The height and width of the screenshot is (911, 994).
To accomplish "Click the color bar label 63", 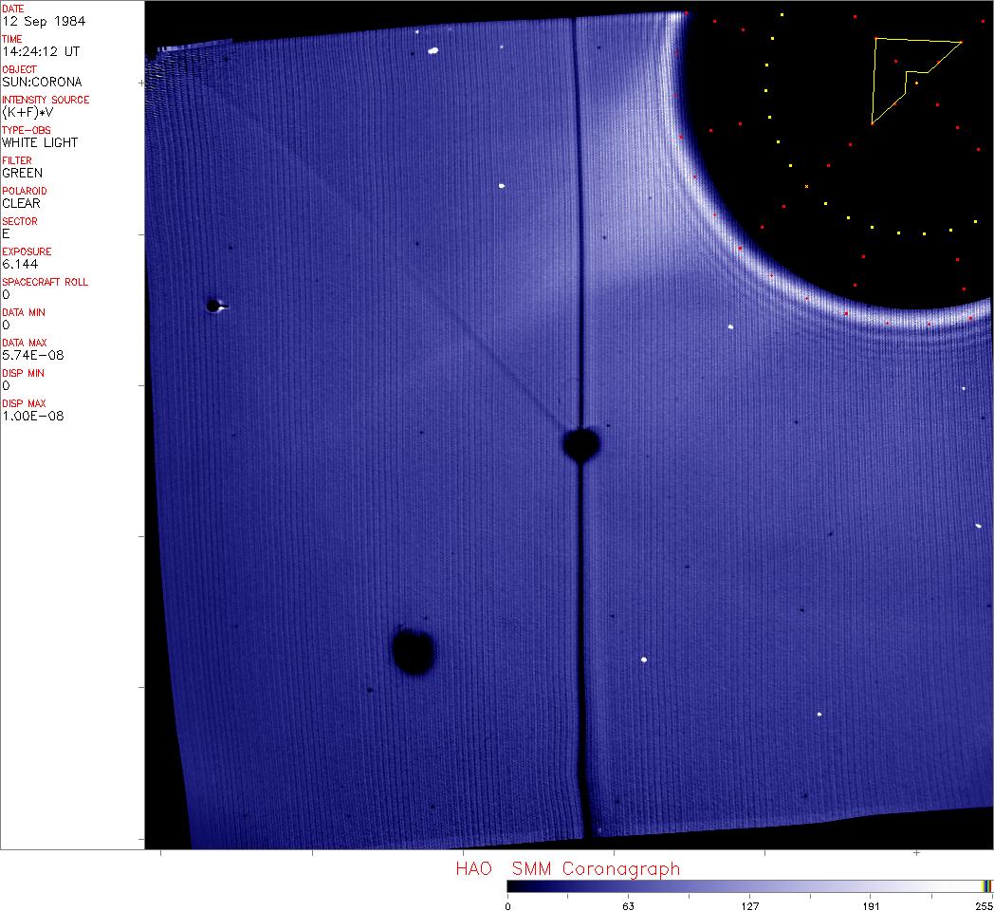I will 627,906.
